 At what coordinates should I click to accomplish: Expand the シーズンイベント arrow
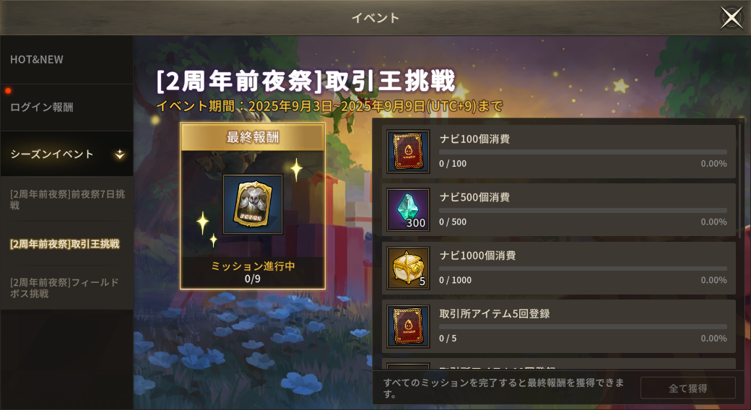[120, 154]
